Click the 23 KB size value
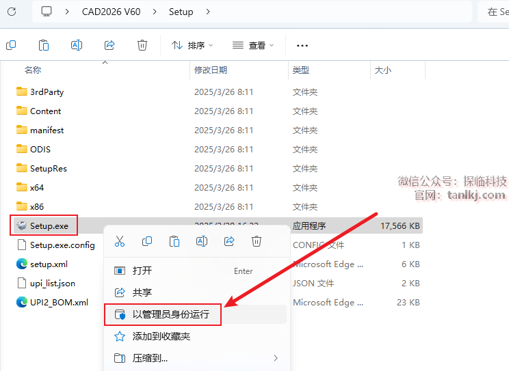Image resolution: width=509 pixels, height=371 pixels. (x=408, y=302)
